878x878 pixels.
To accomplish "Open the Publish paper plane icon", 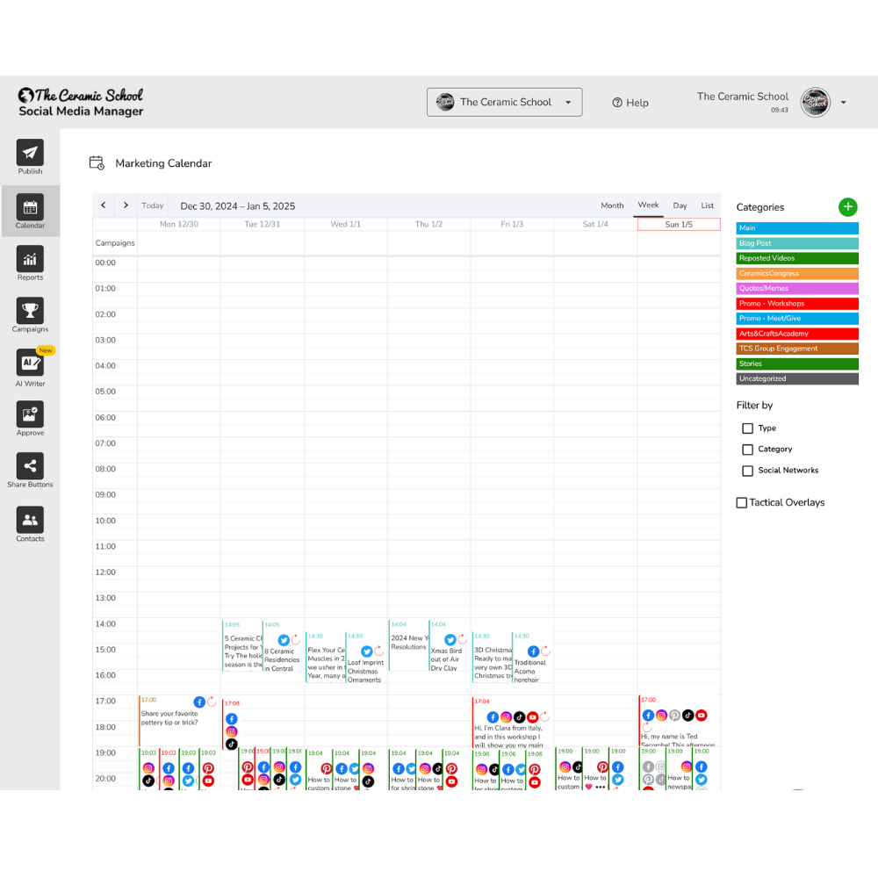I will pyautogui.click(x=30, y=153).
